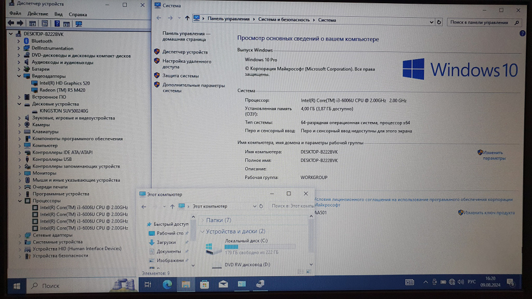Click the blue help icon in System window
Viewport: 532px width, 299px height.
coord(522,33)
